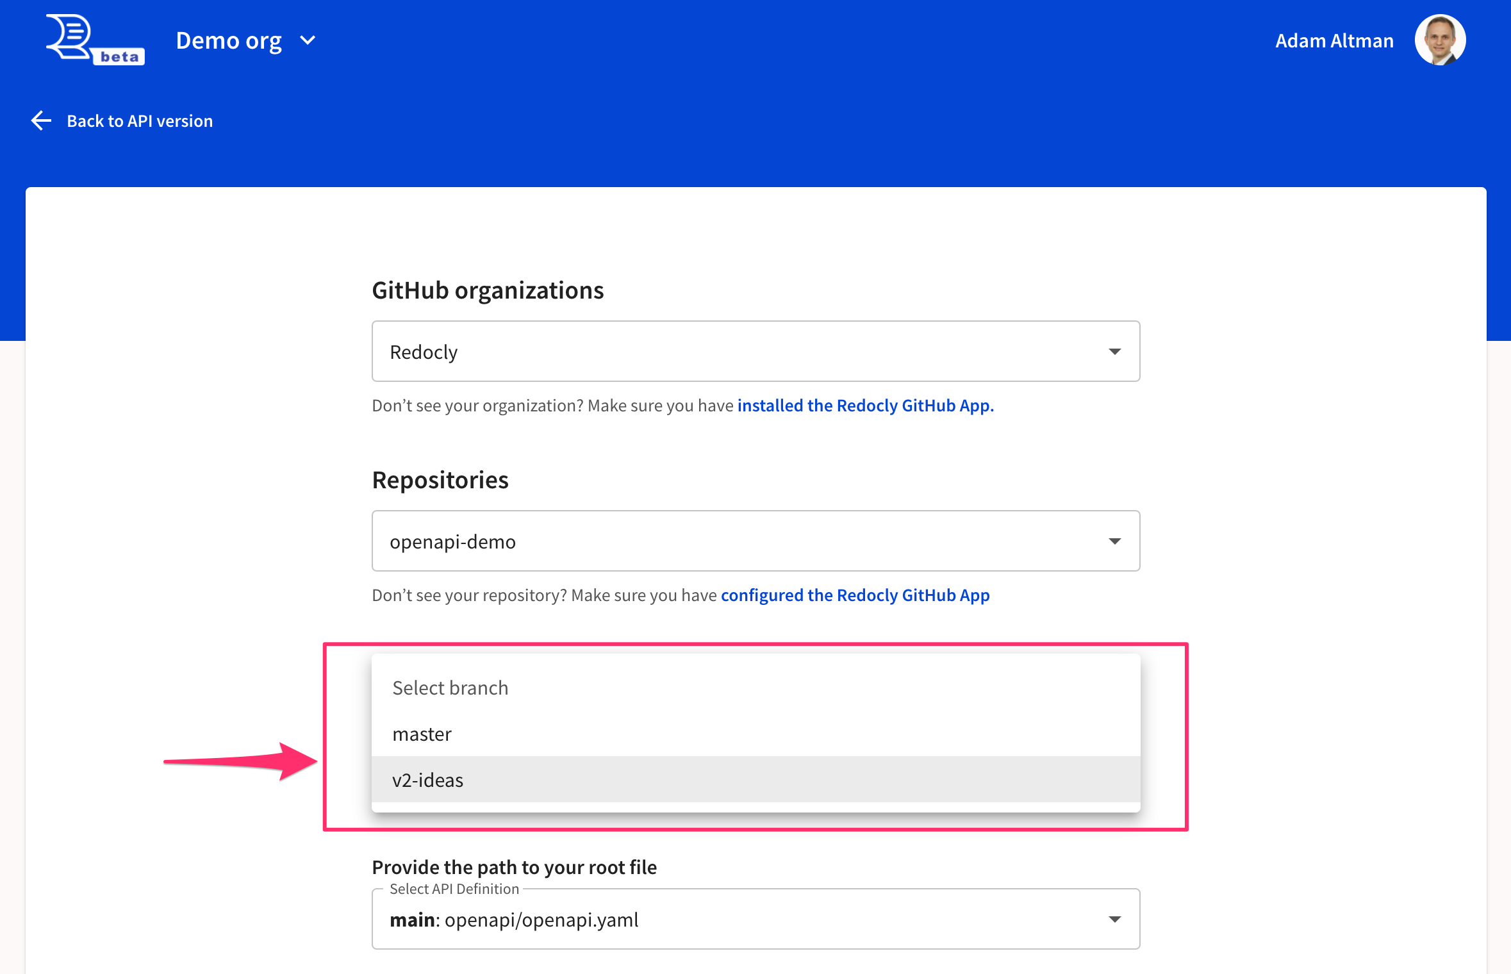1511x974 pixels.
Task: Click the Repositories heading
Action: point(440,480)
